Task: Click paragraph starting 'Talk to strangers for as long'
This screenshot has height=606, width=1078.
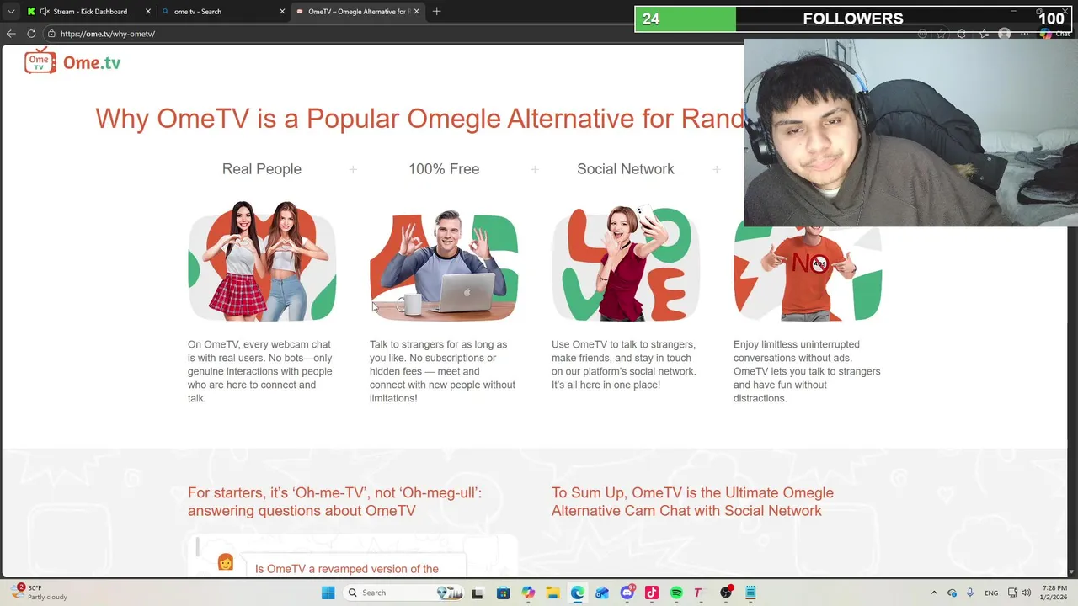Action: click(x=443, y=371)
